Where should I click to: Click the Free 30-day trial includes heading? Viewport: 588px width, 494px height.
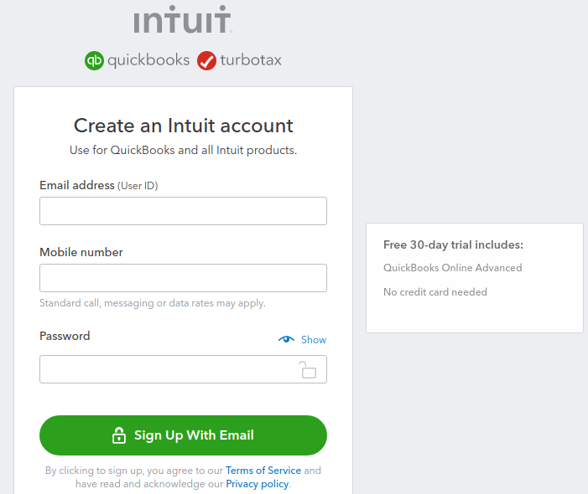[453, 244]
